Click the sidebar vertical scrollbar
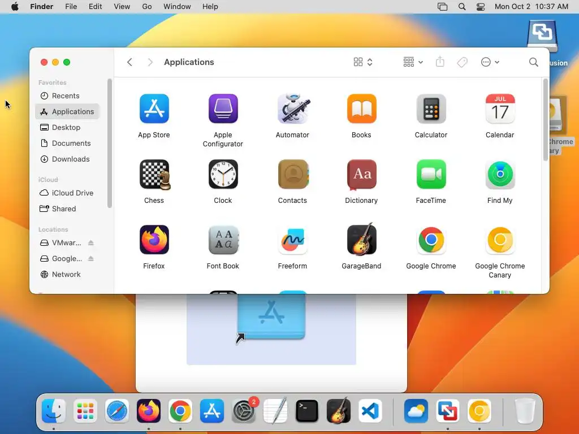Viewport: 579px width, 434px height. coord(109,143)
